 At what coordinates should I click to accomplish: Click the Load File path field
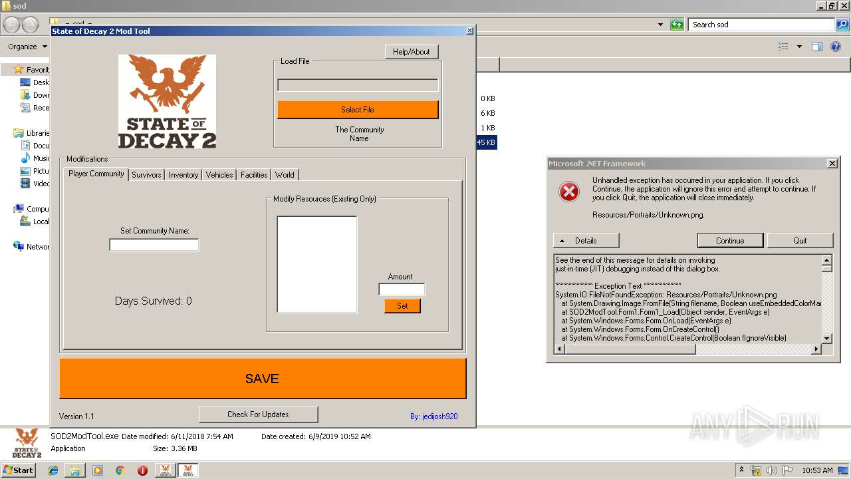[x=358, y=85]
